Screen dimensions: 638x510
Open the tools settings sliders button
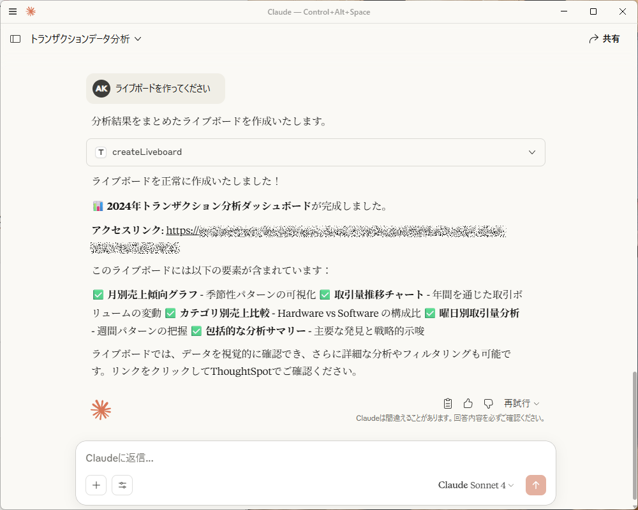point(122,484)
